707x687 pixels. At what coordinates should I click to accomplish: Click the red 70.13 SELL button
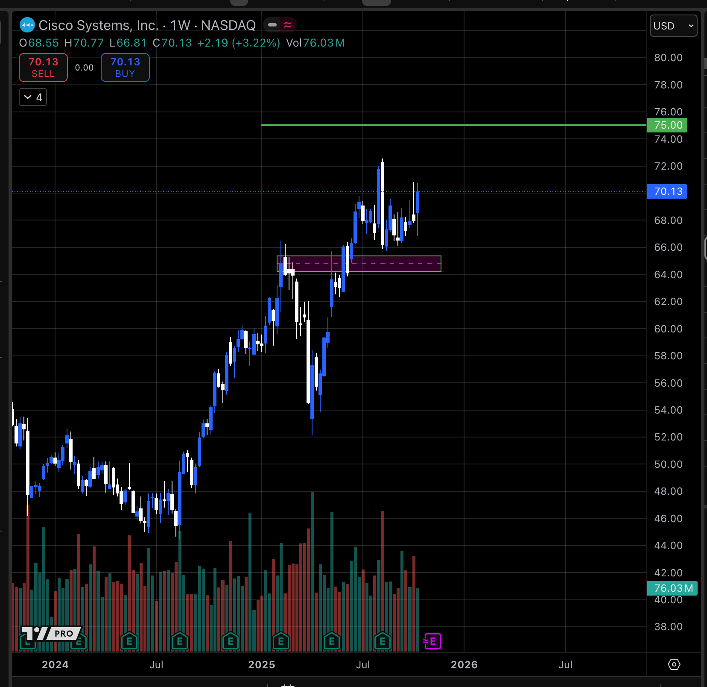[x=43, y=68]
